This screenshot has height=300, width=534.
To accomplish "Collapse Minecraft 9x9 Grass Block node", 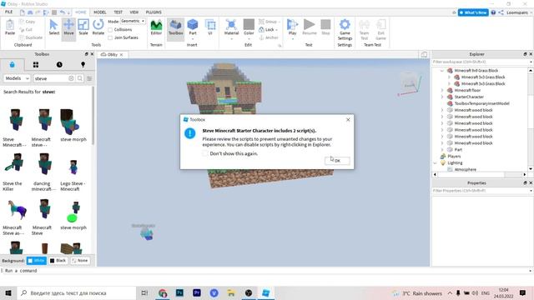I will click(442, 70).
